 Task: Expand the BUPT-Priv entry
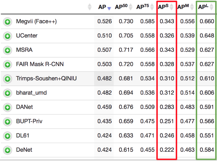8,122
